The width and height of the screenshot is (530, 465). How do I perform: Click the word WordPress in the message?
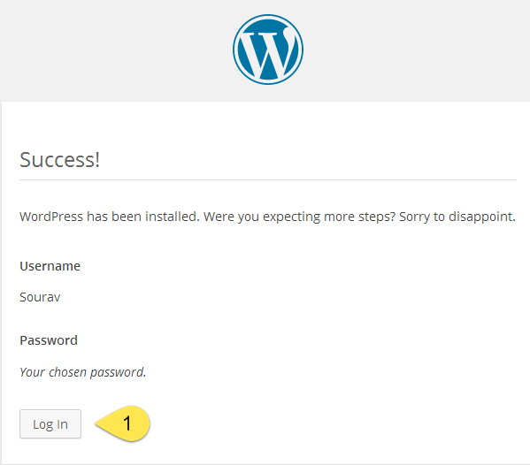pos(51,217)
